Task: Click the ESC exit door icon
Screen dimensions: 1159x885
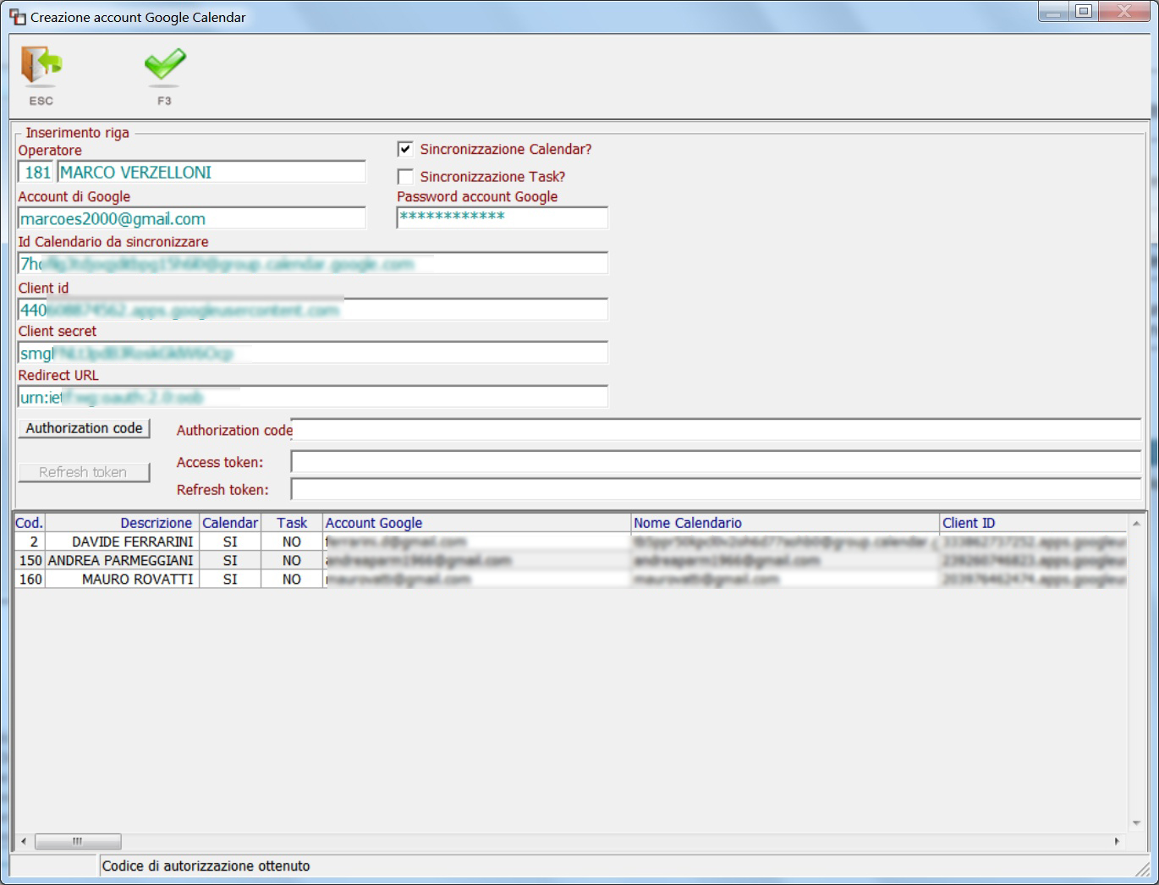Action: coord(41,66)
